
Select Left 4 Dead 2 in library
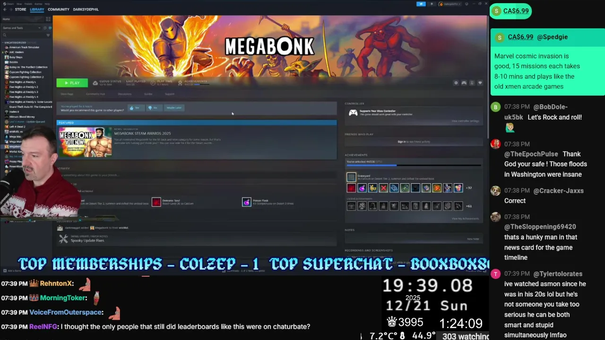pos(17,127)
